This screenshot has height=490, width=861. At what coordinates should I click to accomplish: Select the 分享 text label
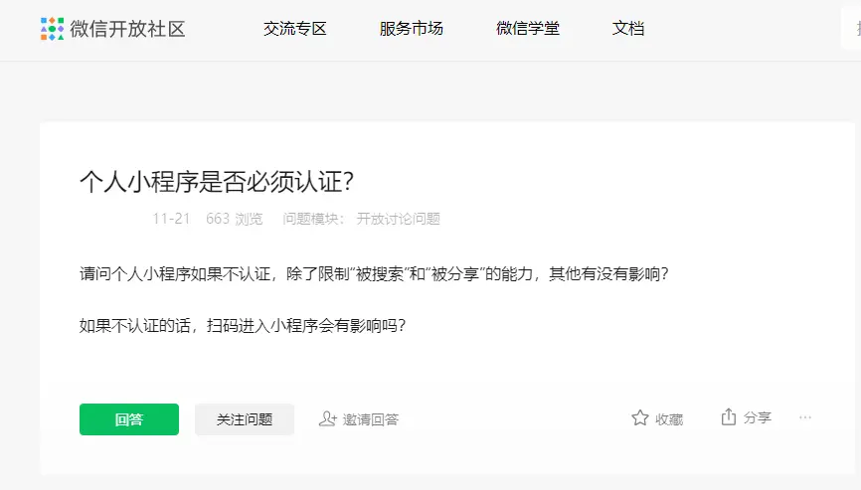[x=758, y=418]
